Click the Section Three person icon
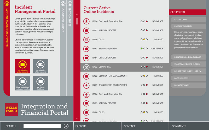Image resolution: width=209 pixels, height=130 pixels. click(x=70, y=3)
